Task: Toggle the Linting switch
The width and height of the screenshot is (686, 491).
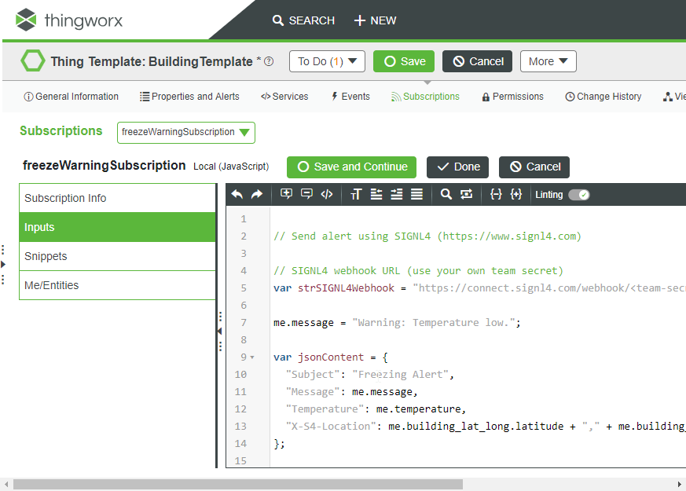Action: point(579,195)
